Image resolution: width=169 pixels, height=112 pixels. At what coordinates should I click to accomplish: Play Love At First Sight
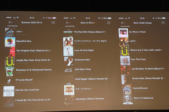click(84, 50)
